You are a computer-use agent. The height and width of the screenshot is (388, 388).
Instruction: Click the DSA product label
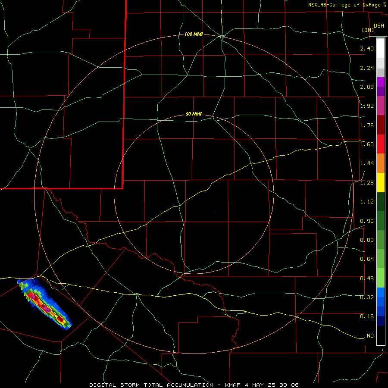pyautogui.click(x=379, y=26)
